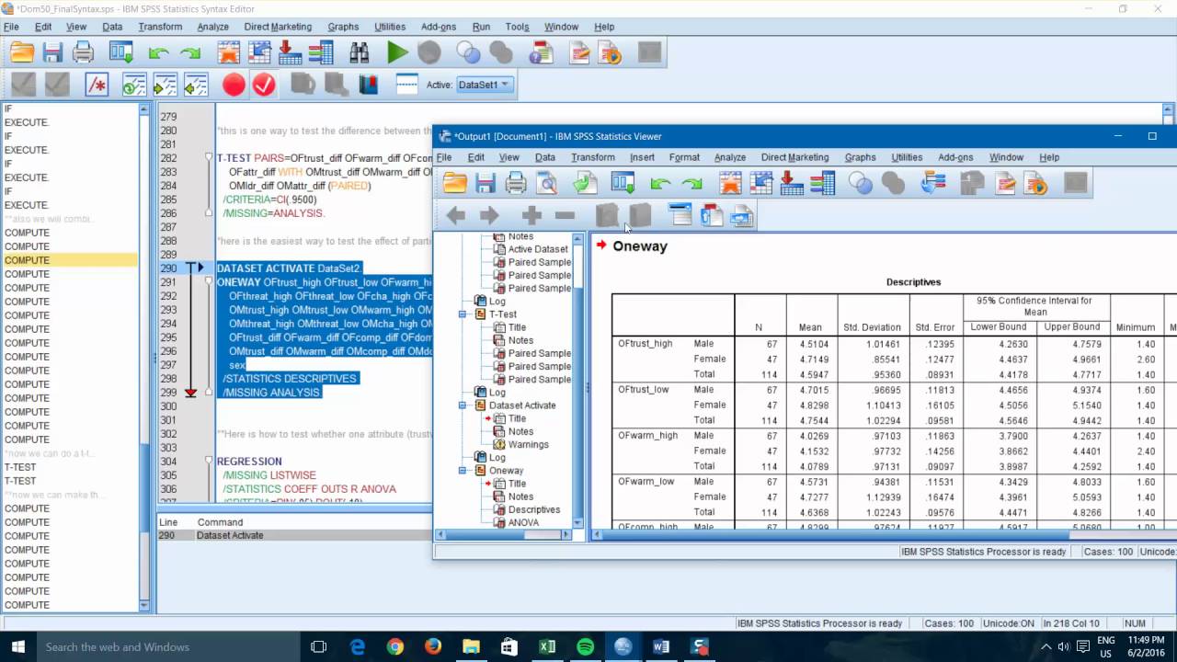Click Insert Heading icon in Viewer toolbar
Viewport: 1177px width, 662px height.
coord(680,216)
